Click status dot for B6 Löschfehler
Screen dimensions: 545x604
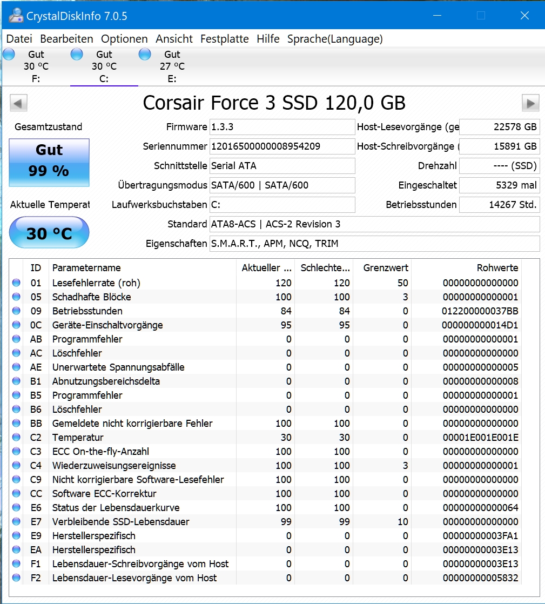click(x=16, y=409)
